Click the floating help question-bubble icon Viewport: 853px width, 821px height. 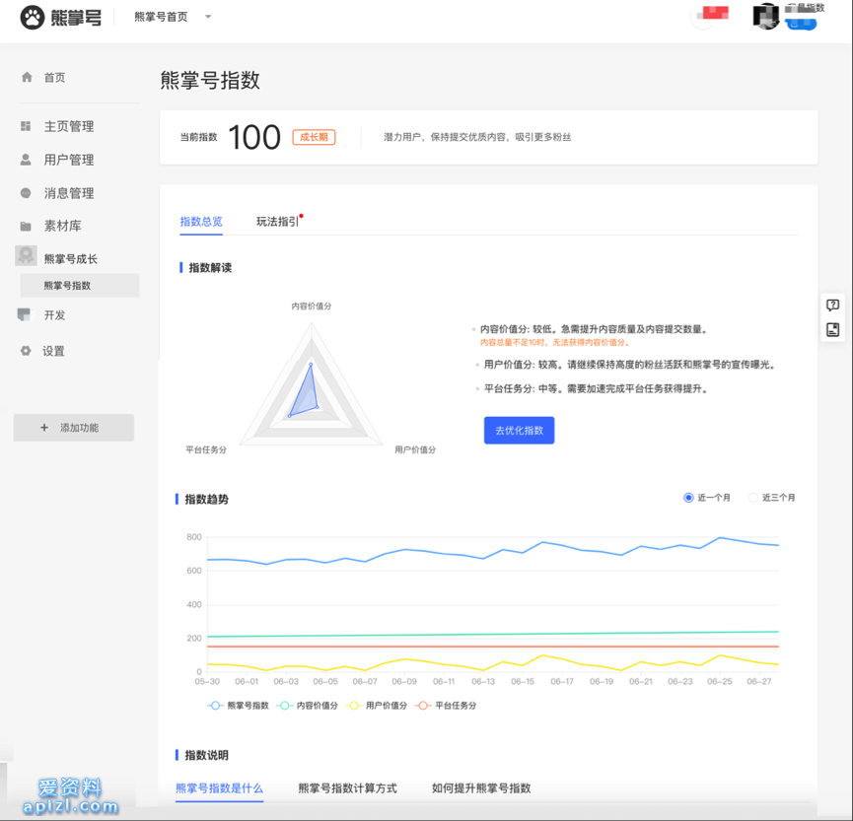point(831,306)
